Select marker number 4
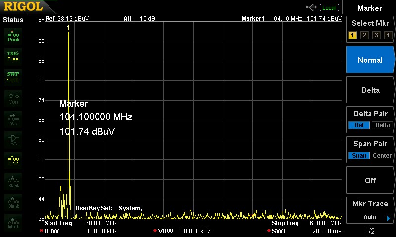The height and width of the screenshot is (237, 396). [388, 35]
